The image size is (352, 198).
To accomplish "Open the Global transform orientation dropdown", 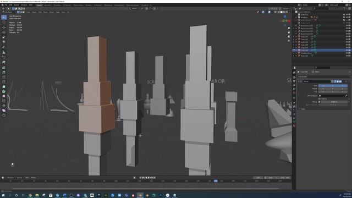I will coord(134,9).
